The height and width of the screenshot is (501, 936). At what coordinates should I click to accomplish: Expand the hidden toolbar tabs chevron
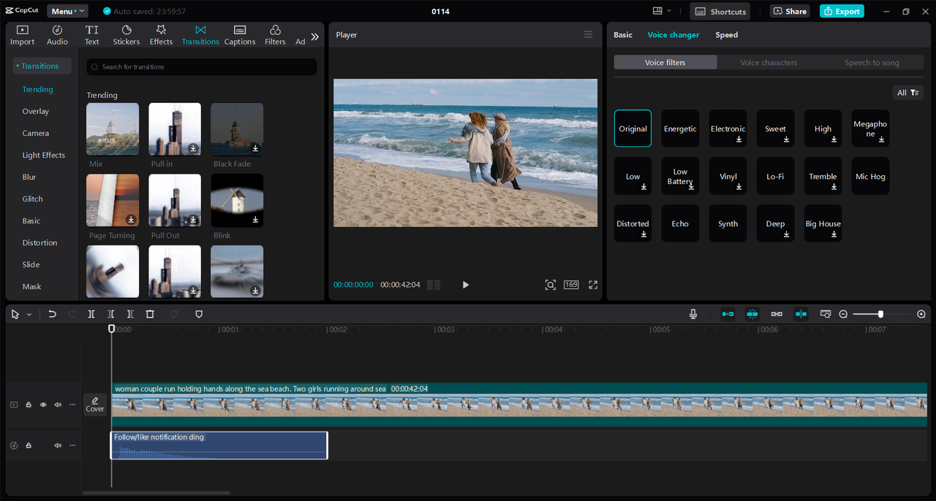pyautogui.click(x=315, y=37)
